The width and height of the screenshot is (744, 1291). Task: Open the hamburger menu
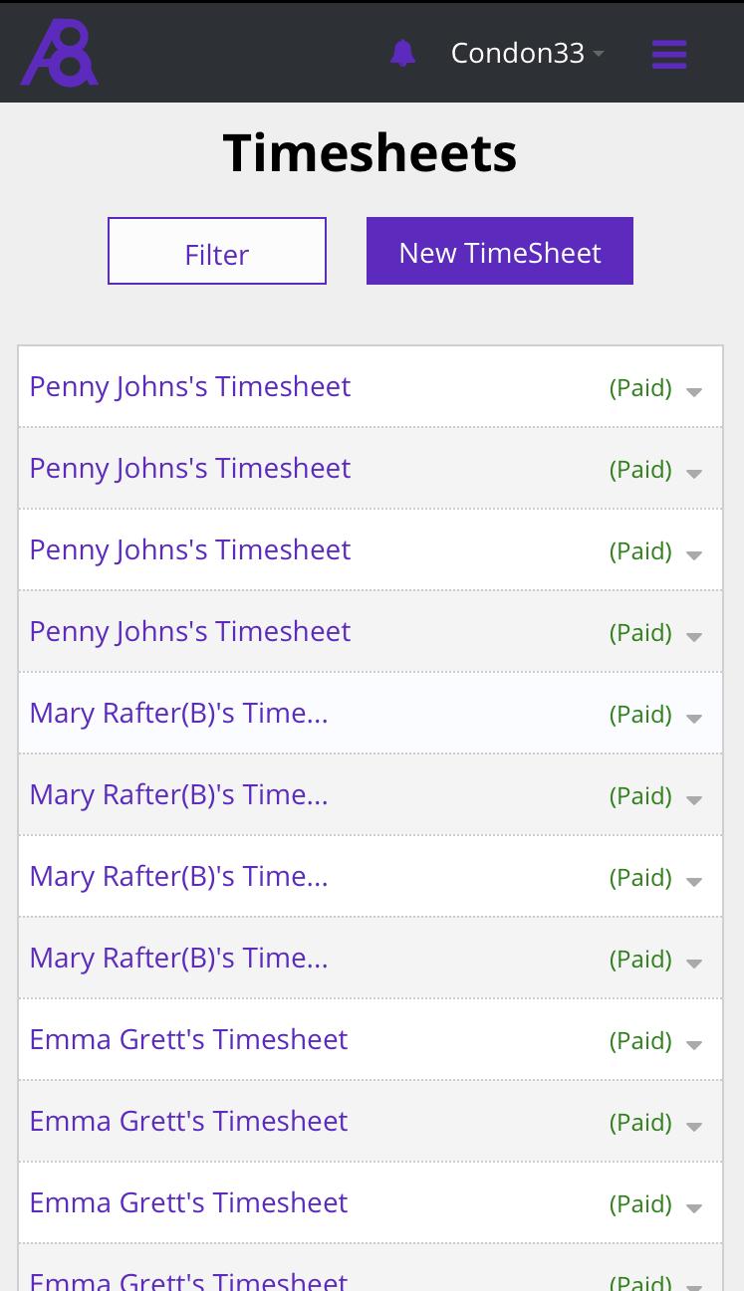(x=669, y=54)
